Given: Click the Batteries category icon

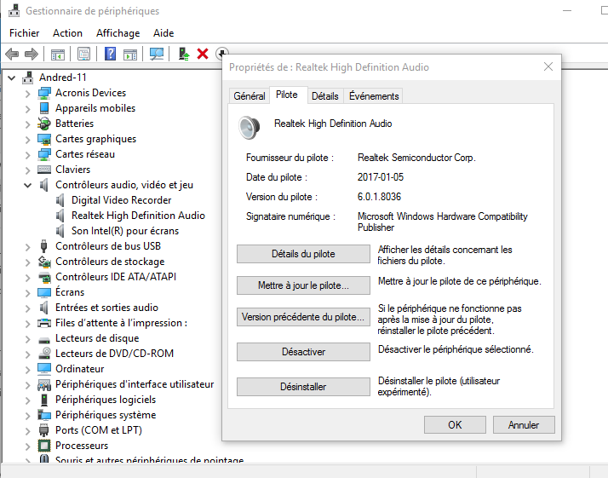Looking at the screenshot, I should (x=44, y=124).
